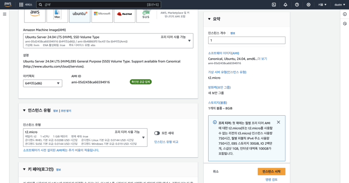Collapse the 요약 summary panel
349x183 pixels.
click(209, 19)
